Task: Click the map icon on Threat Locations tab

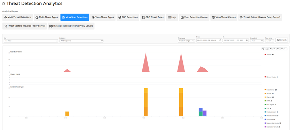Action: [51, 26]
